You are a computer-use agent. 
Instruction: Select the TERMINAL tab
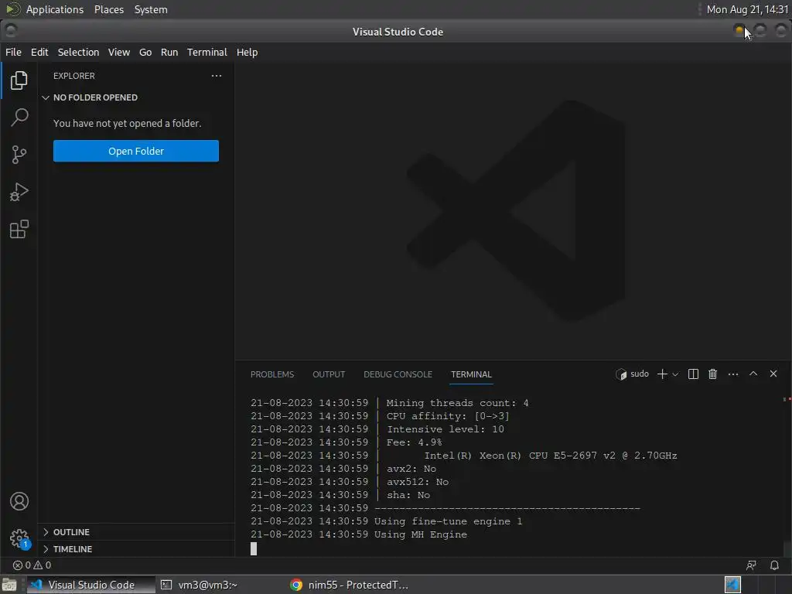[x=471, y=374]
